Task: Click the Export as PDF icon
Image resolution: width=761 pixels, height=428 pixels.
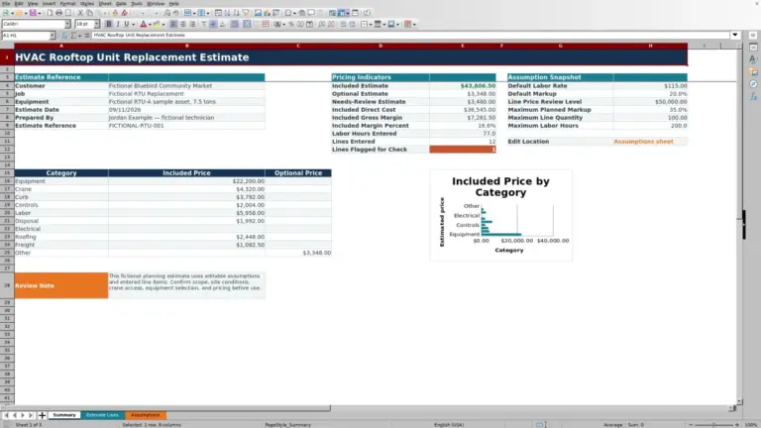Action: point(50,13)
